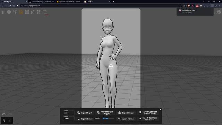Click Export Canny button
This screenshot has width=222, height=125.
click(85, 119)
